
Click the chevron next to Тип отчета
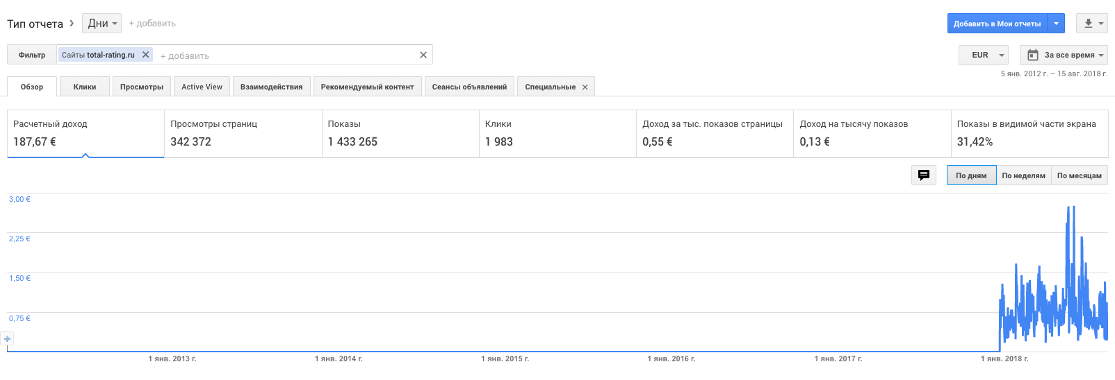pos(72,23)
